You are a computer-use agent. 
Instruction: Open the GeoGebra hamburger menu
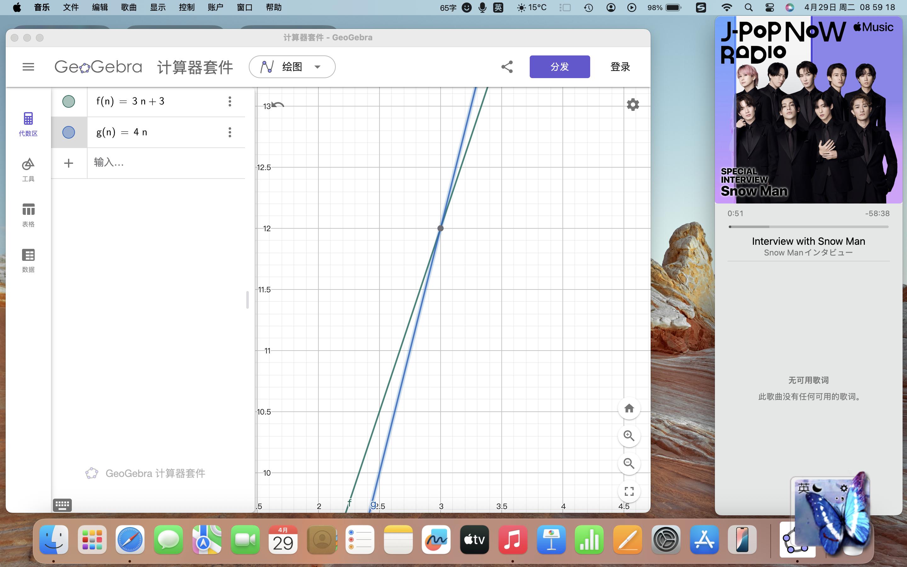pos(28,67)
